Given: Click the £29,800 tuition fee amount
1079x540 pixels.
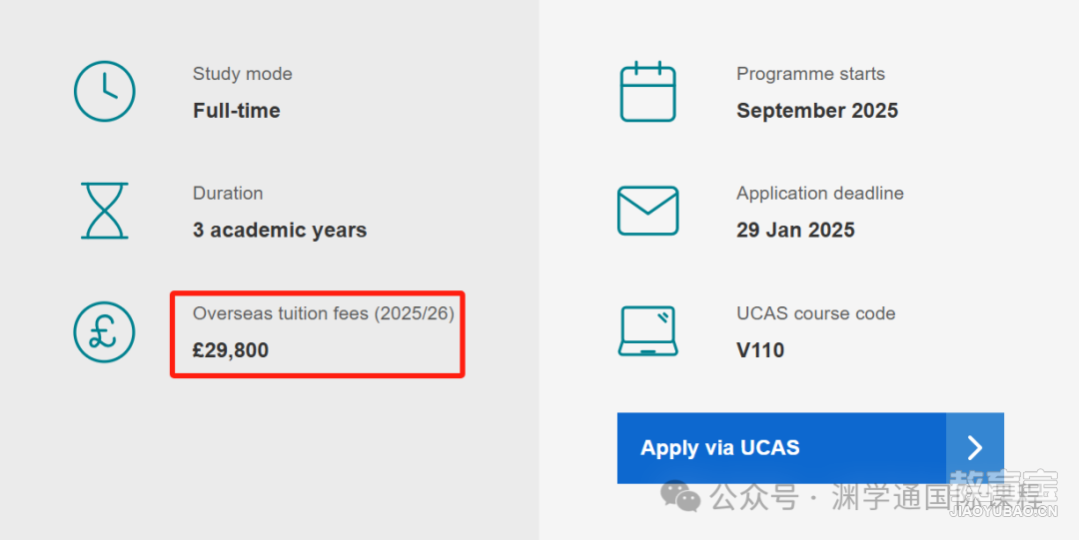Looking at the screenshot, I should pos(231,350).
